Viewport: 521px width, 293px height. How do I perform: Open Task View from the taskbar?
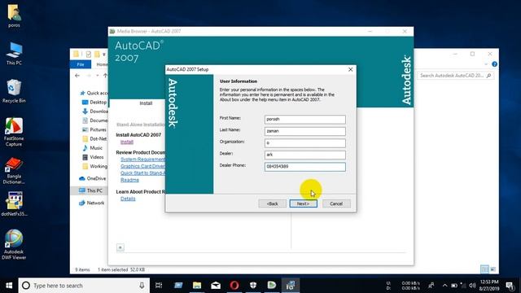(x=159, y=285)
